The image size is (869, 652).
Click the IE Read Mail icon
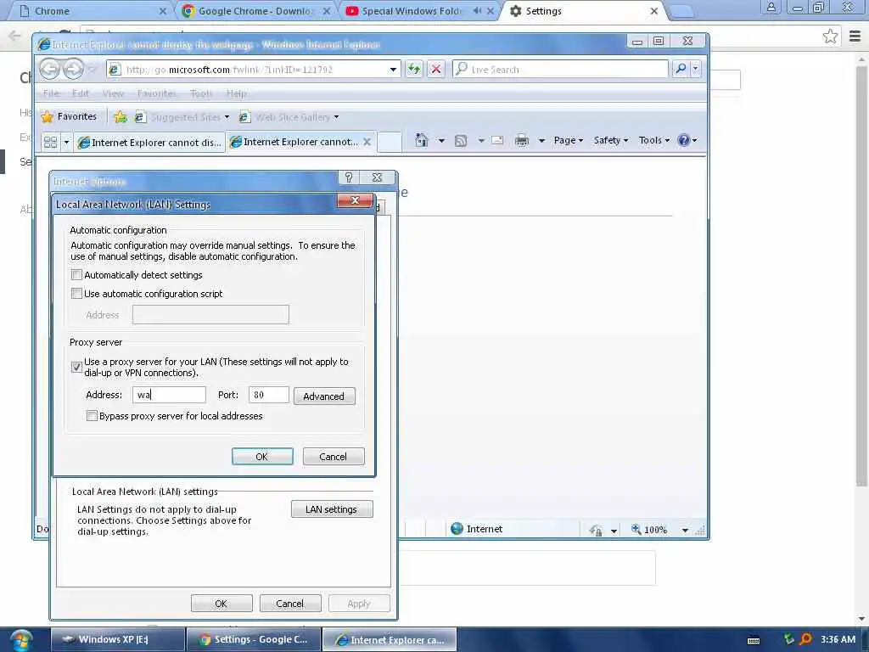[x=497, y=140]
